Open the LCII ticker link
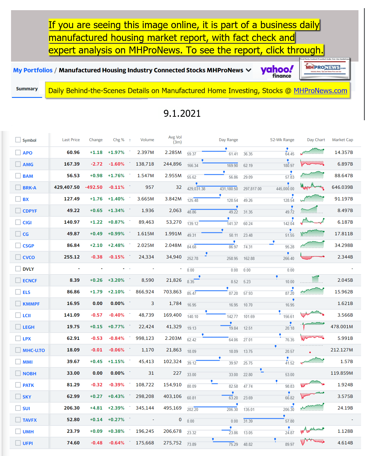 (x=27, y=315)
